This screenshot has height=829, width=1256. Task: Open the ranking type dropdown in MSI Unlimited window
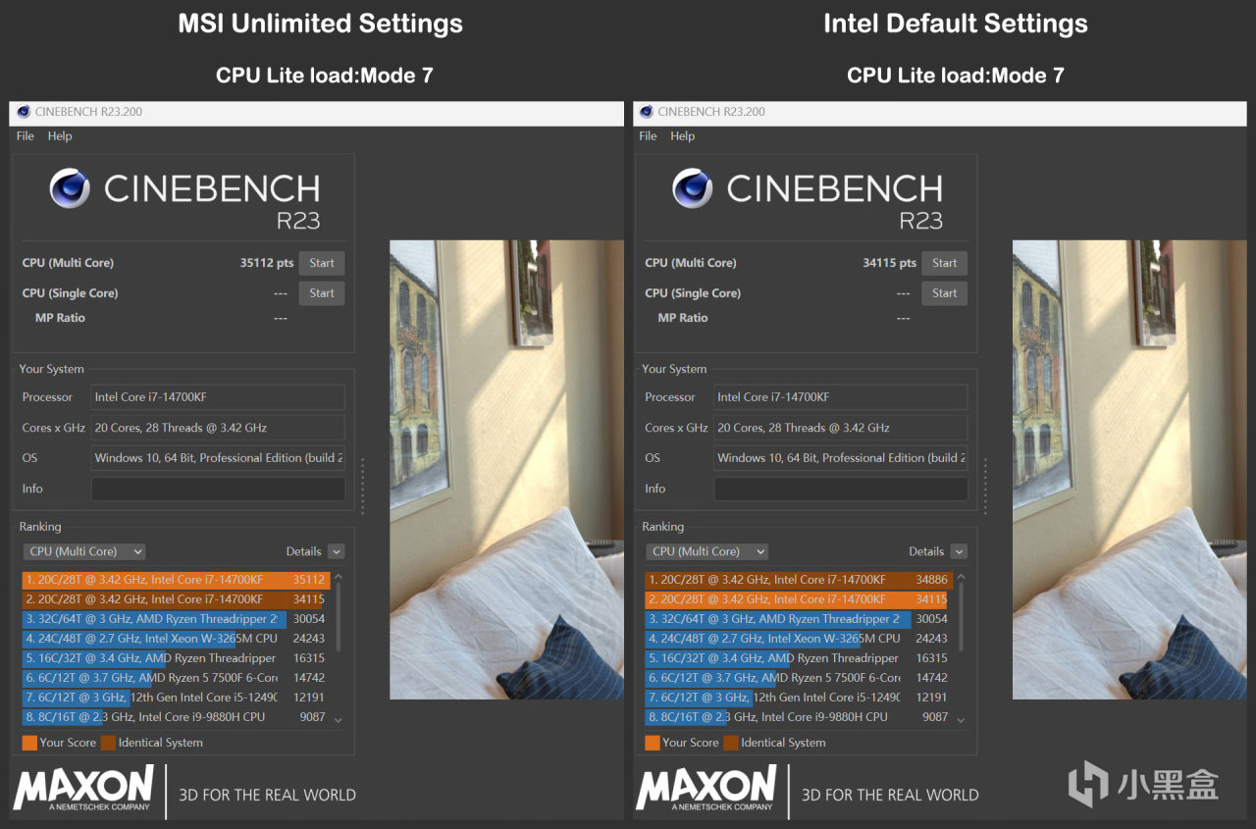(84, 551)
